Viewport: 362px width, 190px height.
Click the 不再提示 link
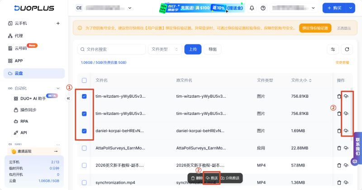[344, 28]
